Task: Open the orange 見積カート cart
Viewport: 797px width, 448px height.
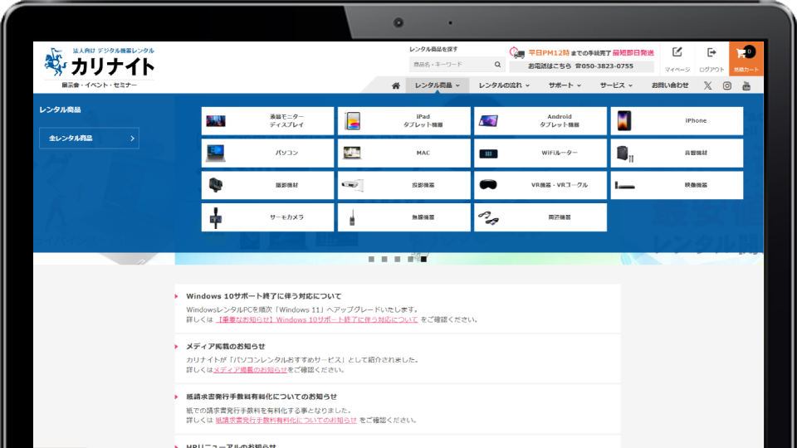Action: tap(746, 58)
